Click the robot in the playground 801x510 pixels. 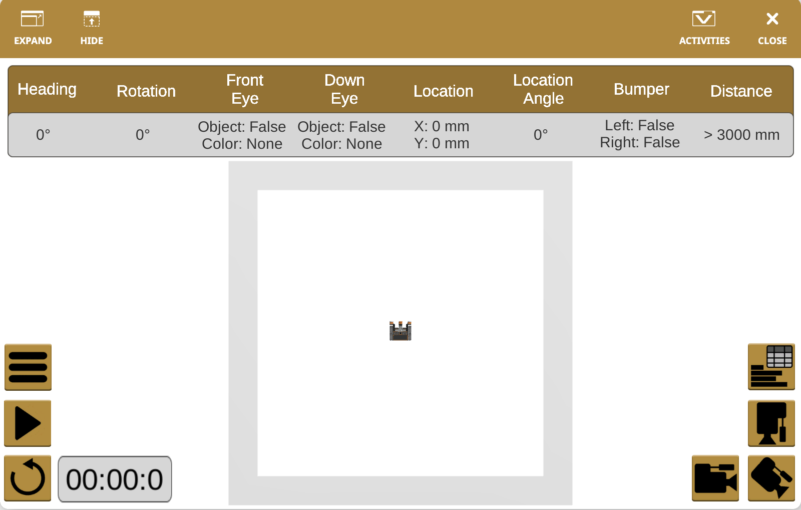pos(400,331)
